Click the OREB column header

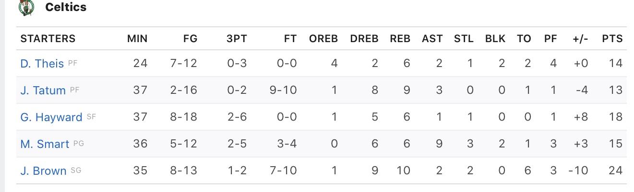click(x=323, y=39)
